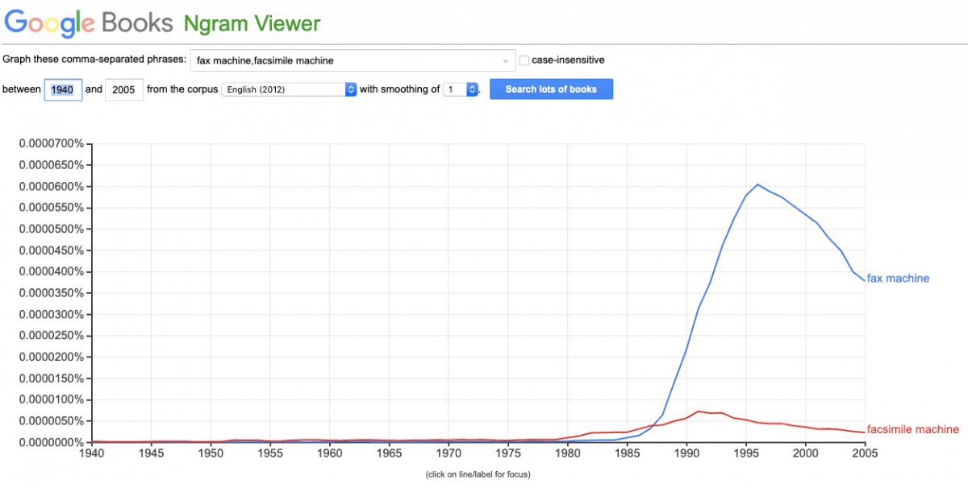Click the 1940 x-axis year label
The height and width of the screenshot is (488, 968).
coord(91,453)
